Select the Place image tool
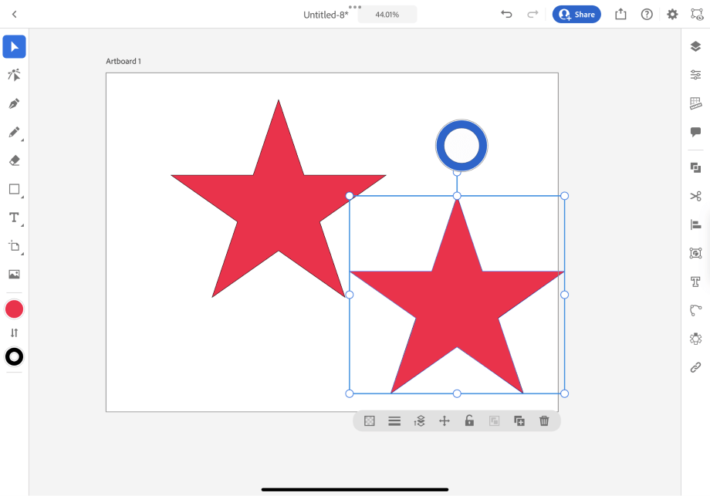The image size is (710, 496). [14, 275]
